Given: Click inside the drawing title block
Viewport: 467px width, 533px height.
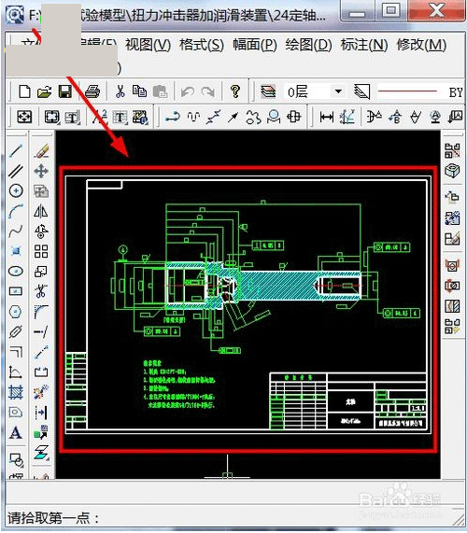Looking at the screenshot, I should pyautogui.click(x=348, y=400).
